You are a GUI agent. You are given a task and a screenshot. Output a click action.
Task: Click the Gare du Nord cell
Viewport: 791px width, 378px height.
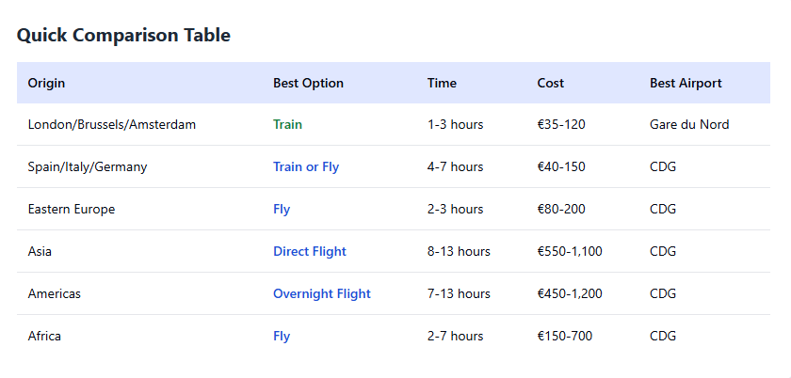tap(689, 124)
